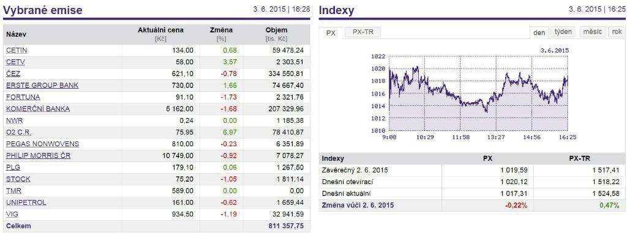Switch to the PX-TR index tab

tap(363, 32)
